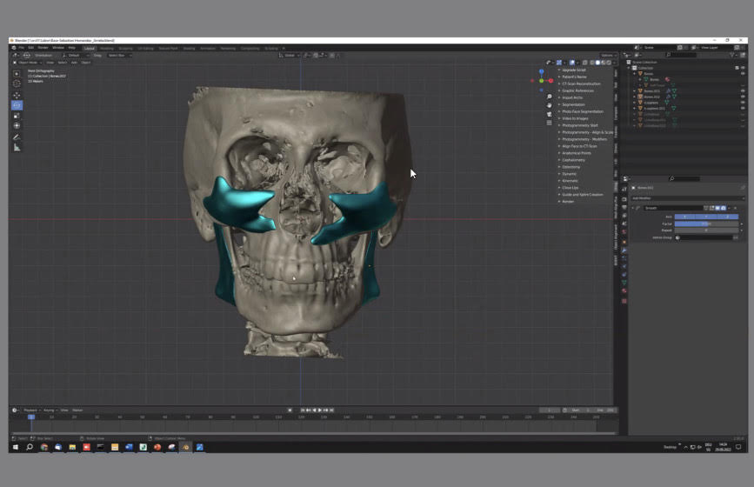
Task: Toggle smooth modifier viewport display button
Action: tap(717, 208)
